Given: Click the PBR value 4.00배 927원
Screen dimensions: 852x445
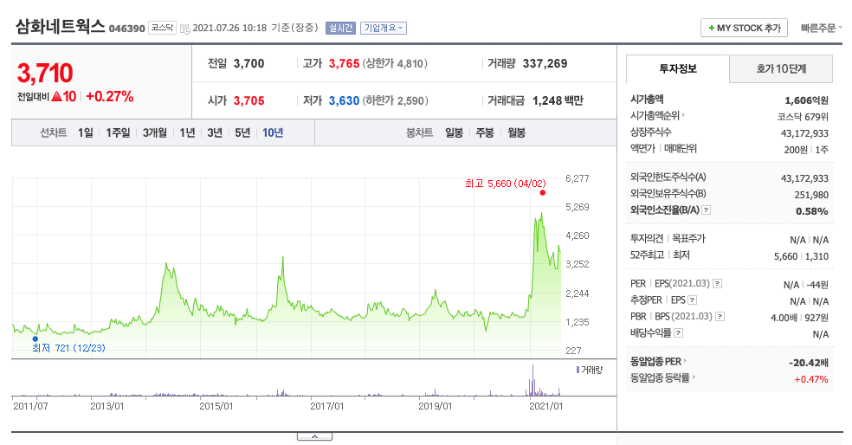Looking at the screenshot, I should tap(799, 318).
